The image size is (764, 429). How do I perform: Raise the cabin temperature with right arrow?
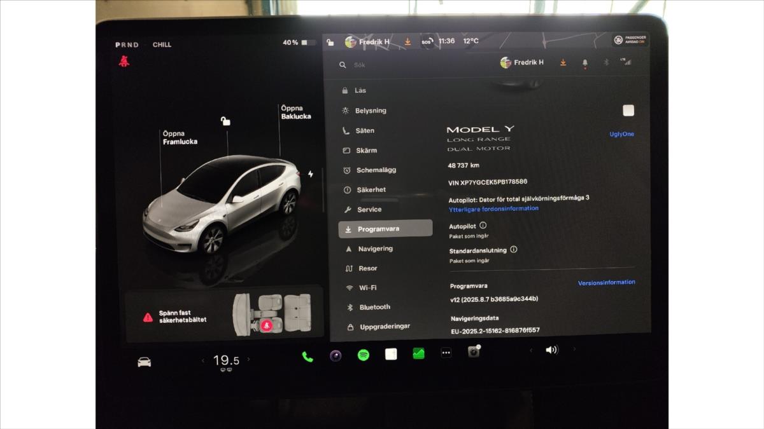pos(248,360)
